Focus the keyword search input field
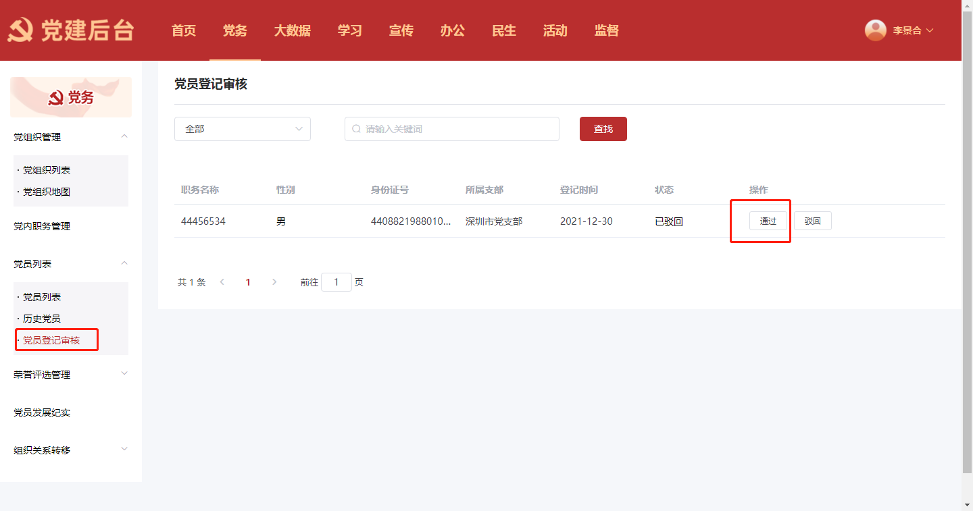Image resolution: width=973 pixels, height=511 pixels. 459,129
